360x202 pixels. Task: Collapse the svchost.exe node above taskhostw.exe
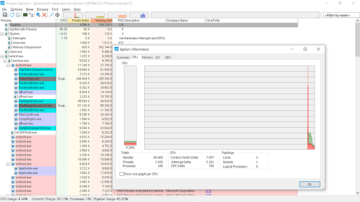[8, 164]
